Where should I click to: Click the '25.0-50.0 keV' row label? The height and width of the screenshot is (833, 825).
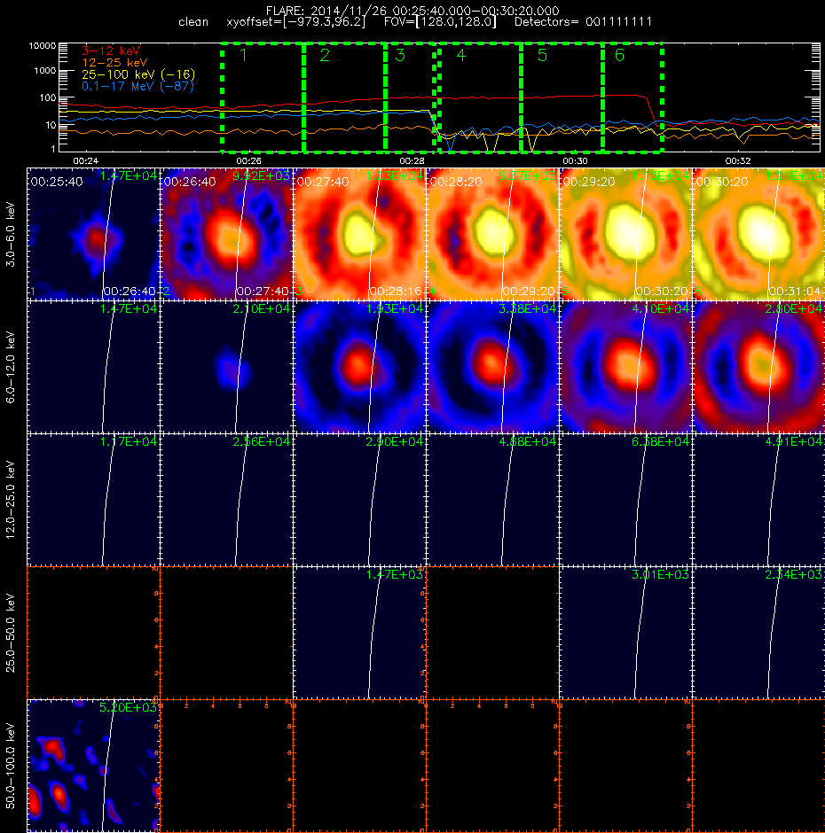(x=11, y=633)
